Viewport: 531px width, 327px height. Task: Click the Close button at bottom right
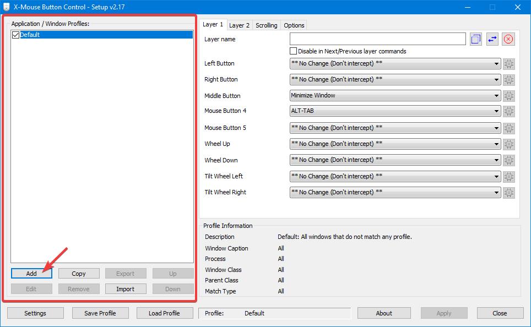point(500,313)
